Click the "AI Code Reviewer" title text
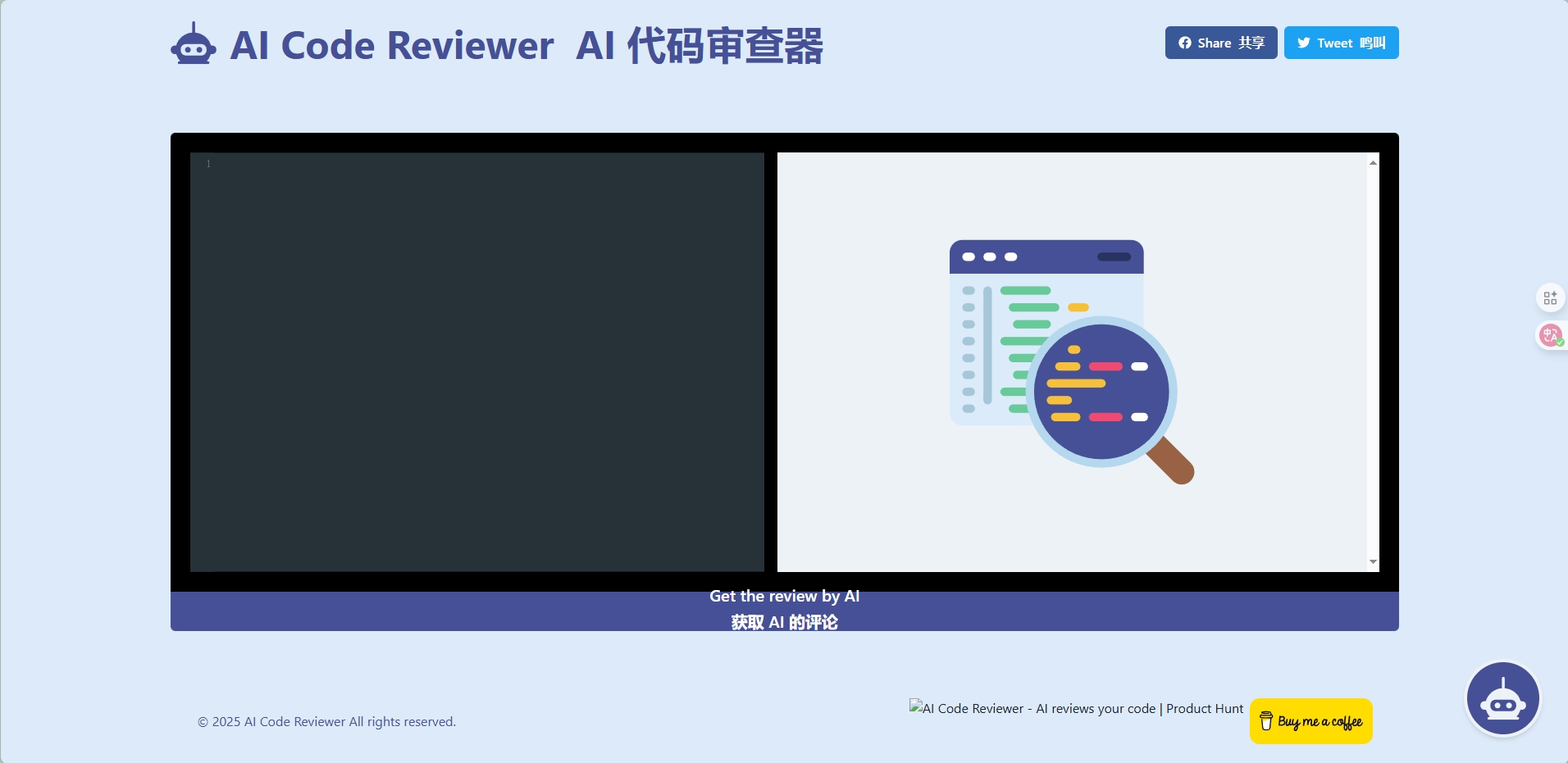The height and width of the screenshot is (763, 1568). point(392,46)
